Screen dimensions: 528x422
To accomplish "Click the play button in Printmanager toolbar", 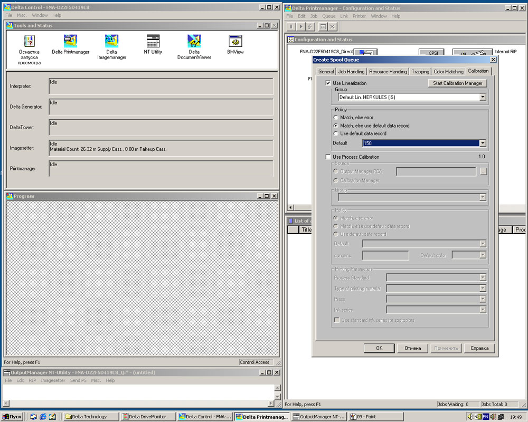I will [301, 26].
